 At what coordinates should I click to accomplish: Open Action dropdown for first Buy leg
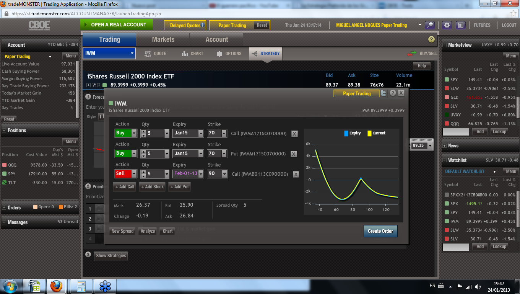click(x=134, y=133)
